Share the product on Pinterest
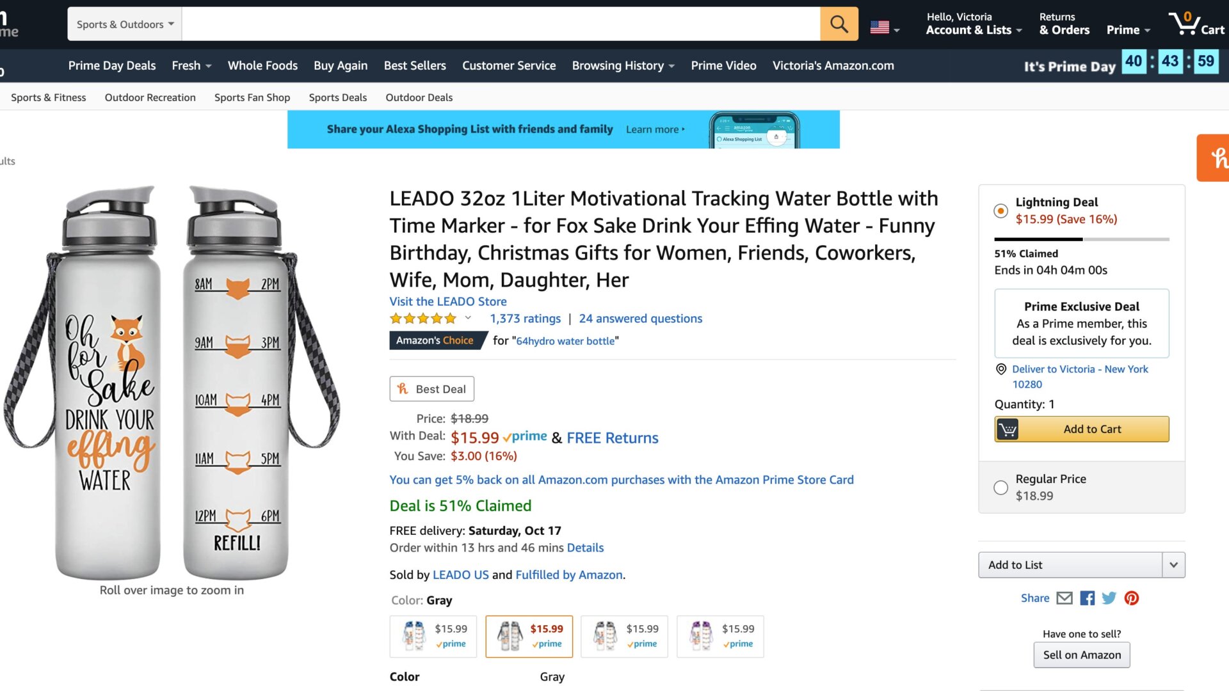1229x691 pixels. tap(1132, 598)
